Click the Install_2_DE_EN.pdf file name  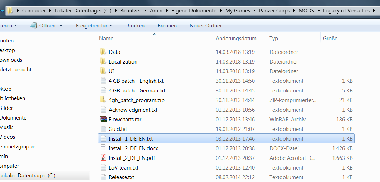coord(132,158)
